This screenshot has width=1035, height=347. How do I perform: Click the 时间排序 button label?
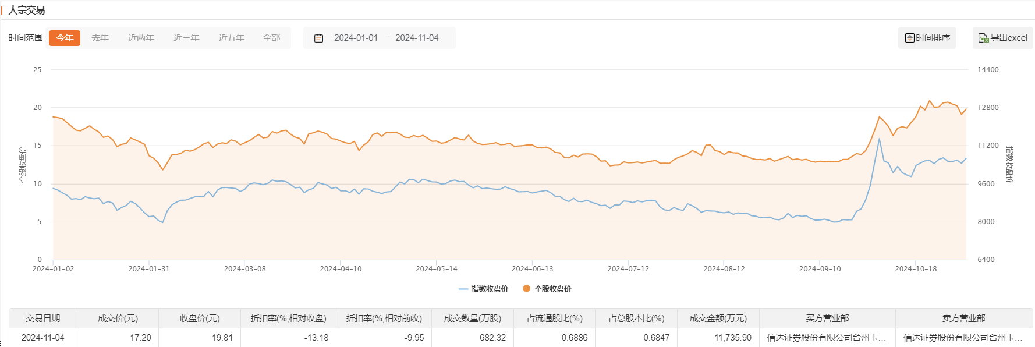tap(933, 38)
